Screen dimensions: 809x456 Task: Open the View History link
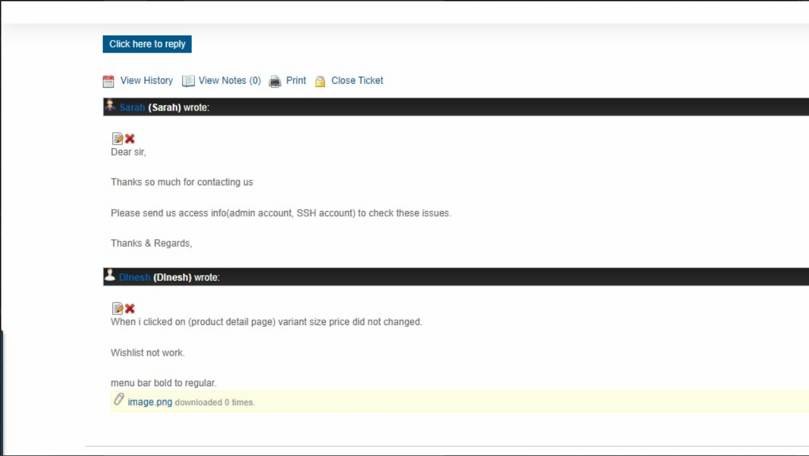[x=147, y=81]
